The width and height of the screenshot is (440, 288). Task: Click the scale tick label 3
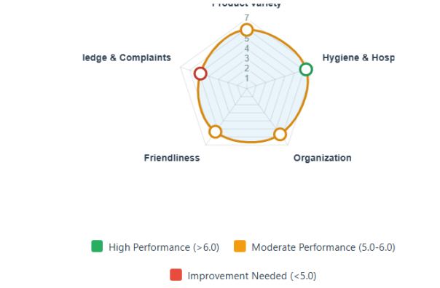[x=247, y=58]
